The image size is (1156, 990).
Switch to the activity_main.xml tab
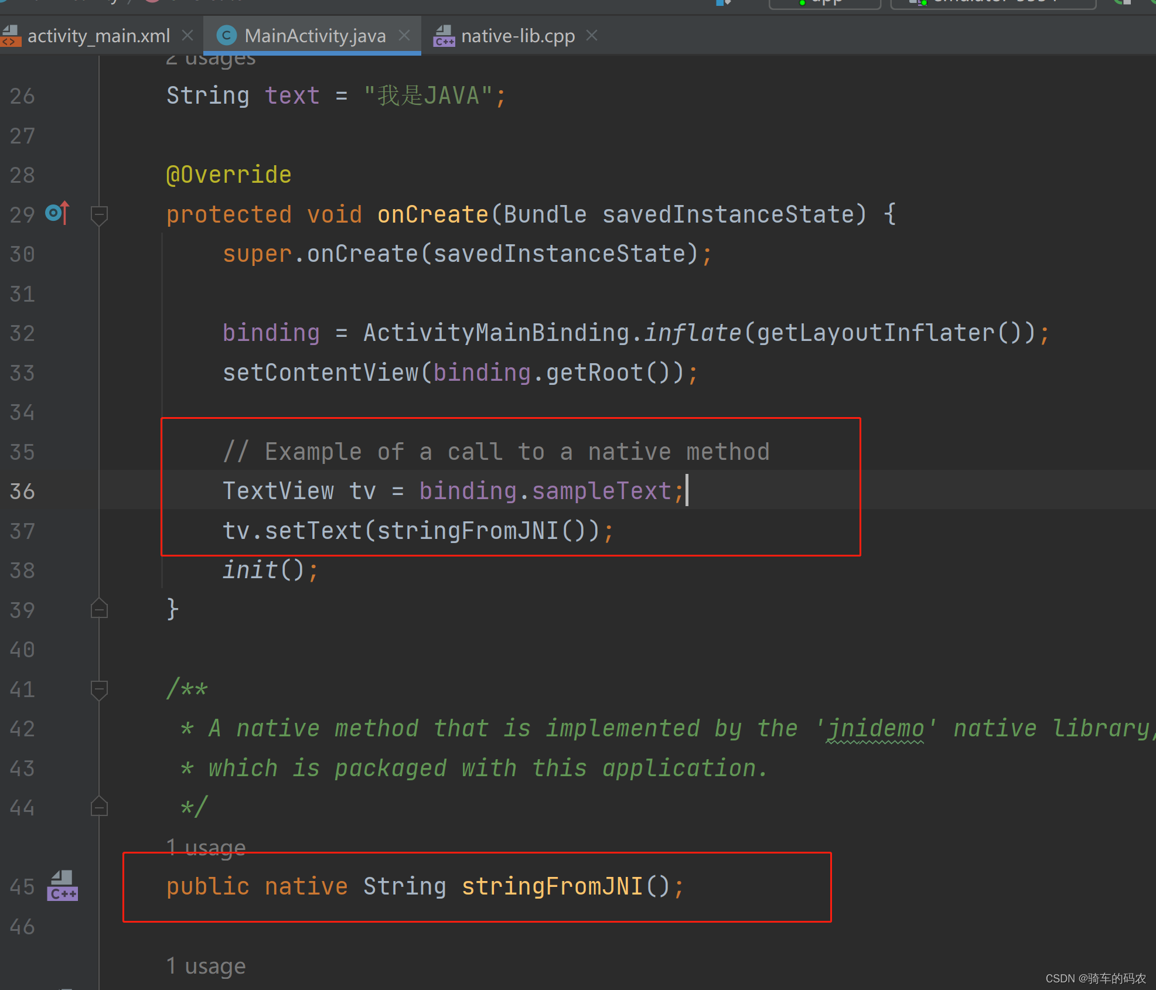click(98, 36)
